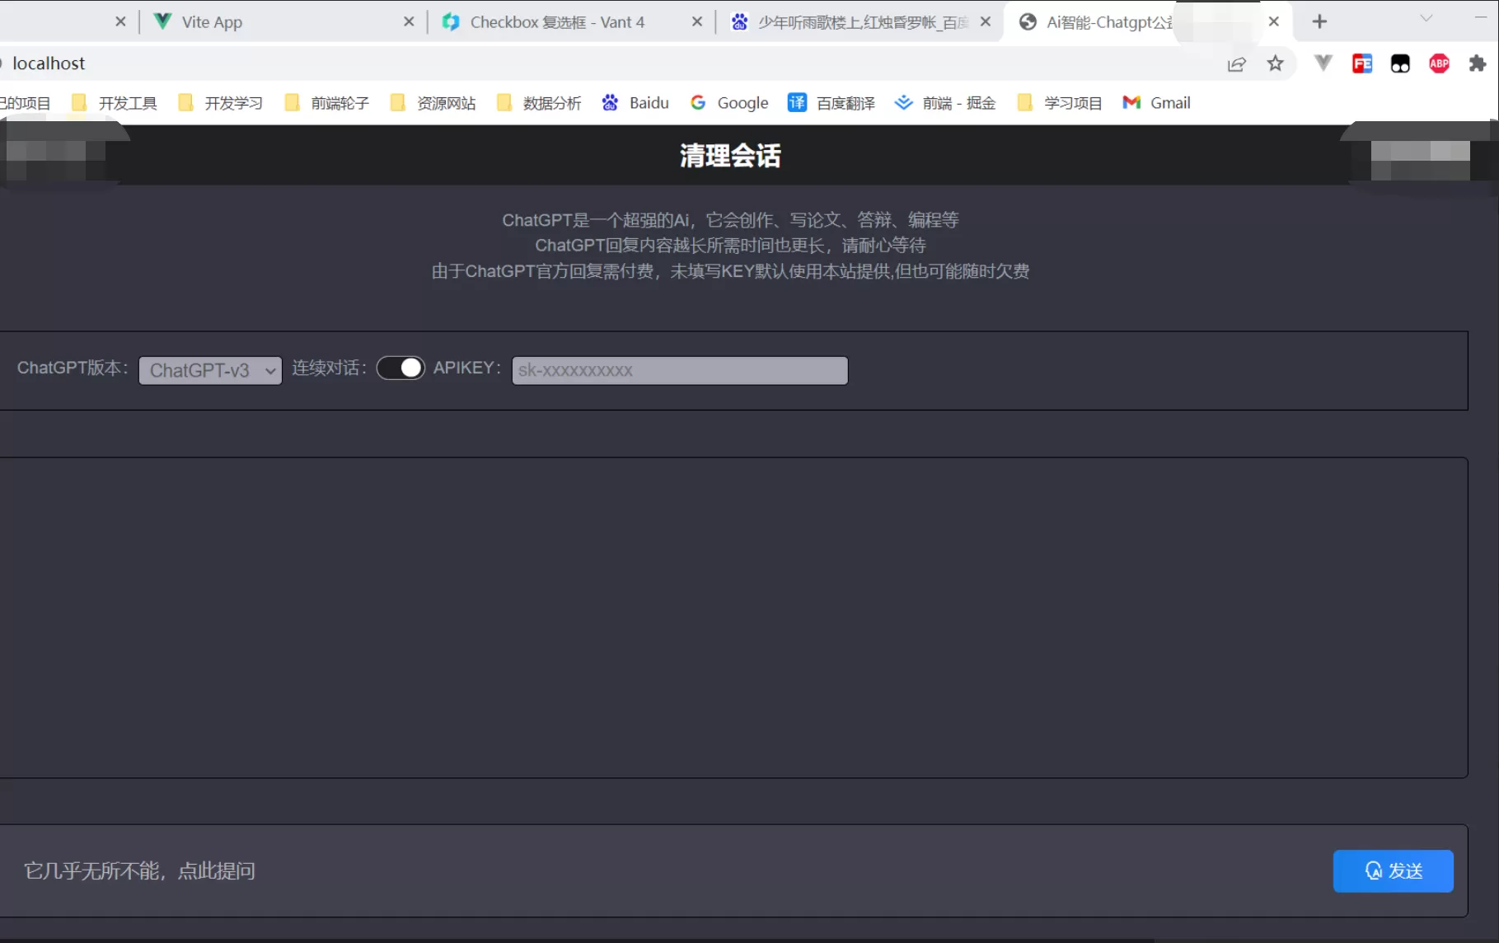Open the Vue devtools extension icon
1499x943 pixels.
coord(1323,63)
